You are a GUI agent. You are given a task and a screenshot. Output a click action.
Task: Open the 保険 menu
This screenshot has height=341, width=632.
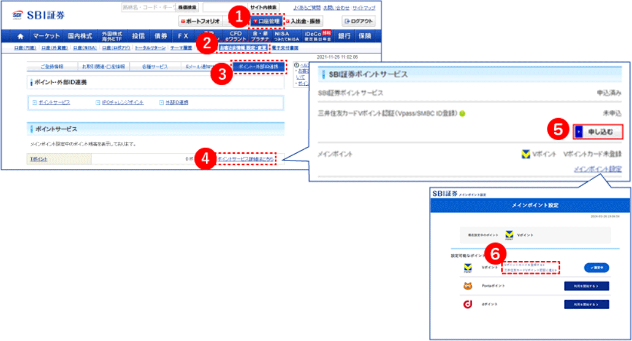pos(365,36)
